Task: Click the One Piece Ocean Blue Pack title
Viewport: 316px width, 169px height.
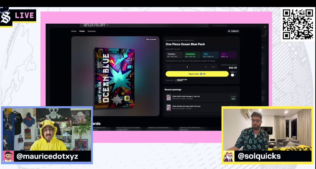Action: coord(185,44)
